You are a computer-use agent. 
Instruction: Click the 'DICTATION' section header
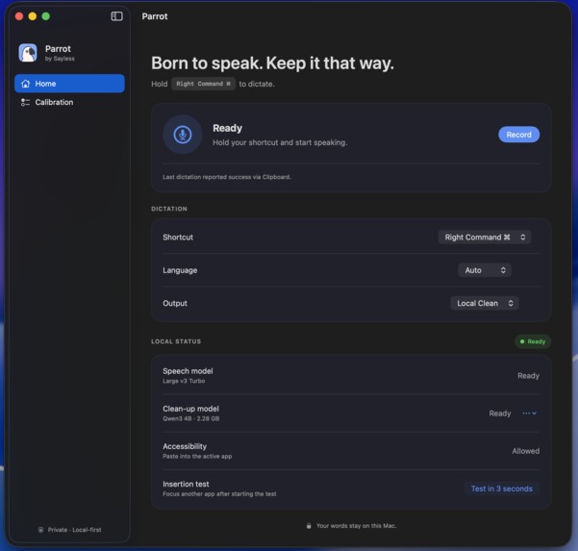(169, 209)
